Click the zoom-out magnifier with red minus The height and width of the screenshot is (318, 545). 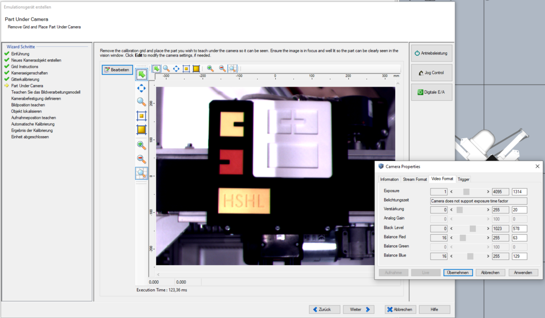point(141,159)
